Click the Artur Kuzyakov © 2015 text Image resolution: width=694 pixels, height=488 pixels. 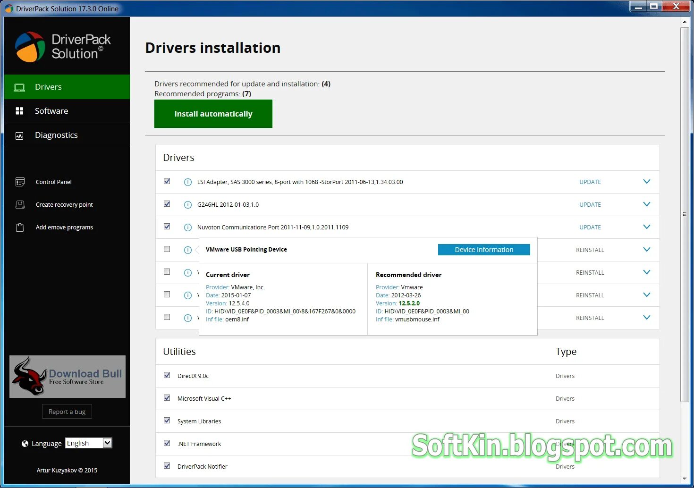(x=67, y=471)
